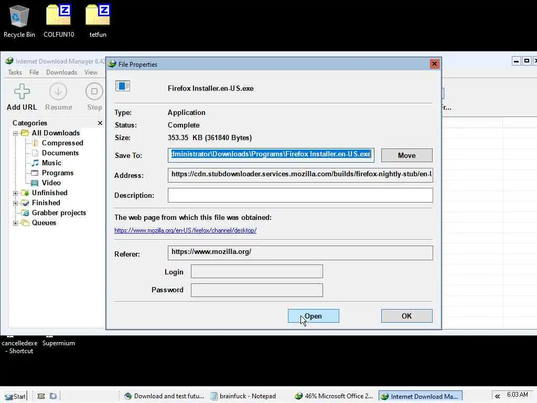Expand hidden system tray icons chevron
Viewport: 537px width, 403px height.
click(x=497, y=396)
